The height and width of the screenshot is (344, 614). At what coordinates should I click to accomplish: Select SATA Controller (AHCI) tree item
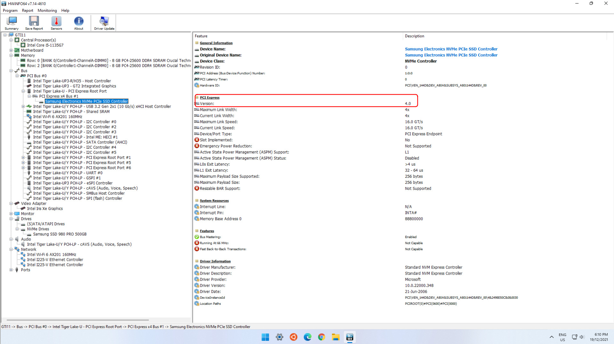pos(80,142)
